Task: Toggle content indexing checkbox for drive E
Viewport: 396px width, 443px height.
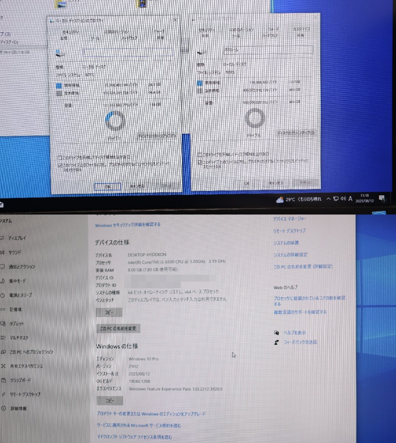Action: click(x=200, y=162)
